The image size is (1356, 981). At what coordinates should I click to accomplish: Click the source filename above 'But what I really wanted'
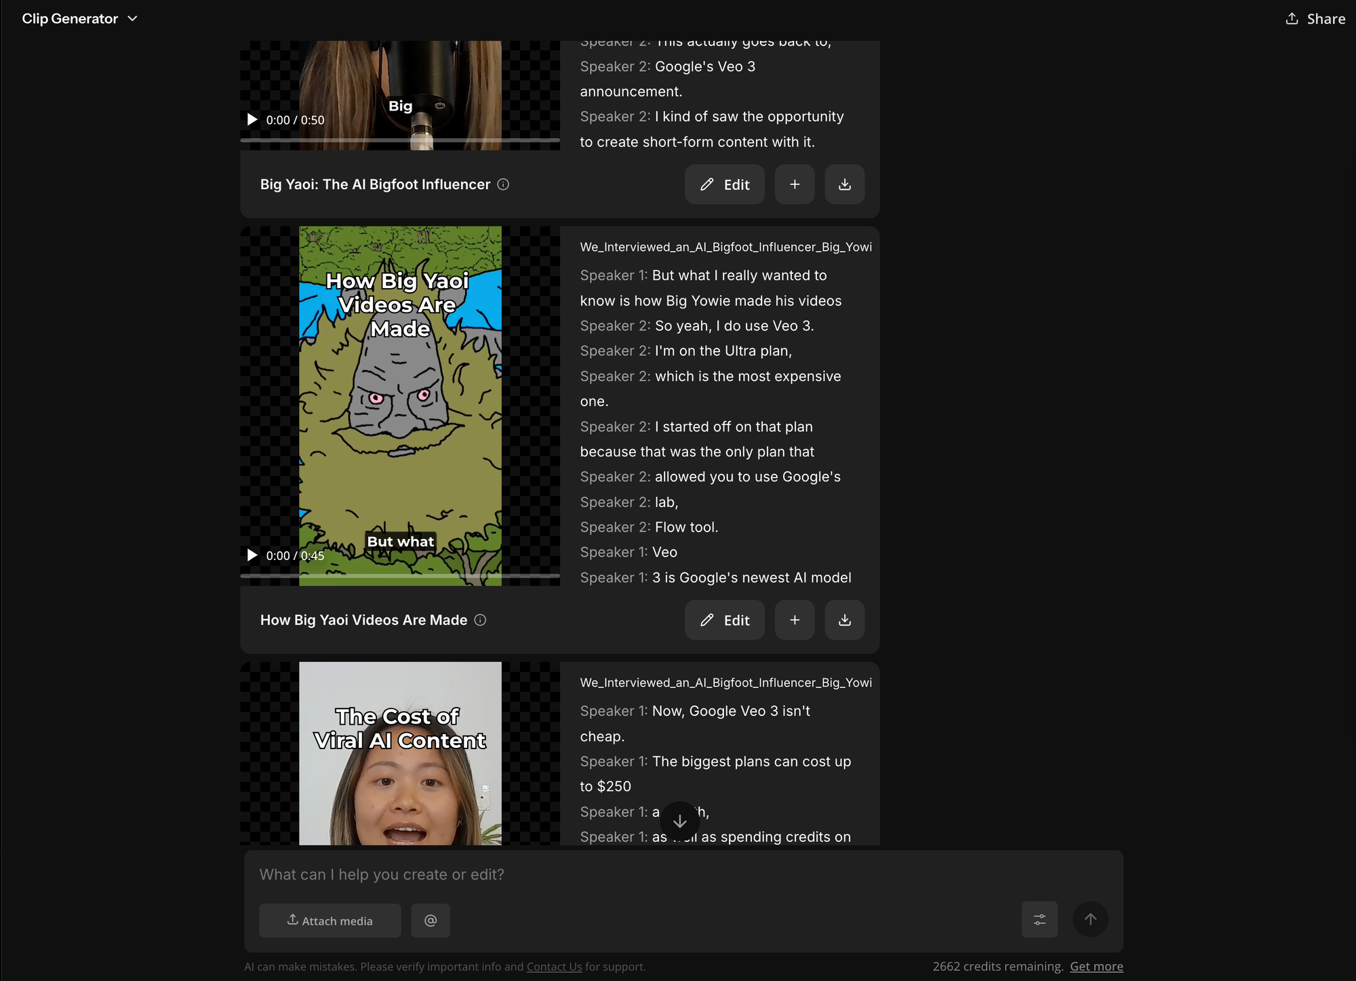pyautogui.click(x=726, y=247)
